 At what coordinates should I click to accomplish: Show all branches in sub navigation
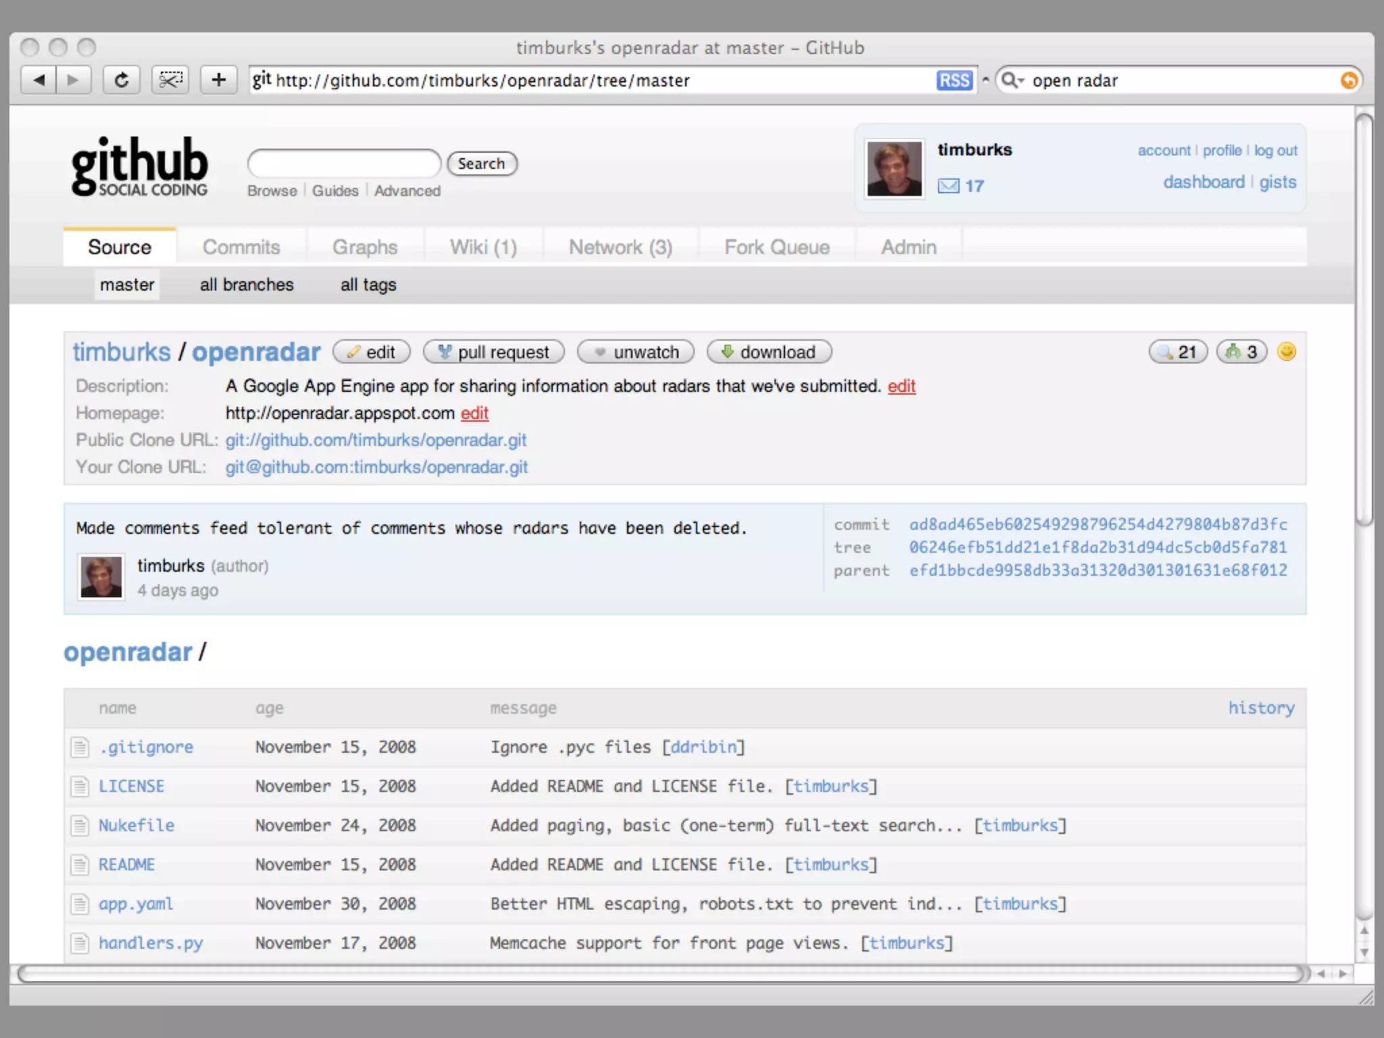pos(247,285)
